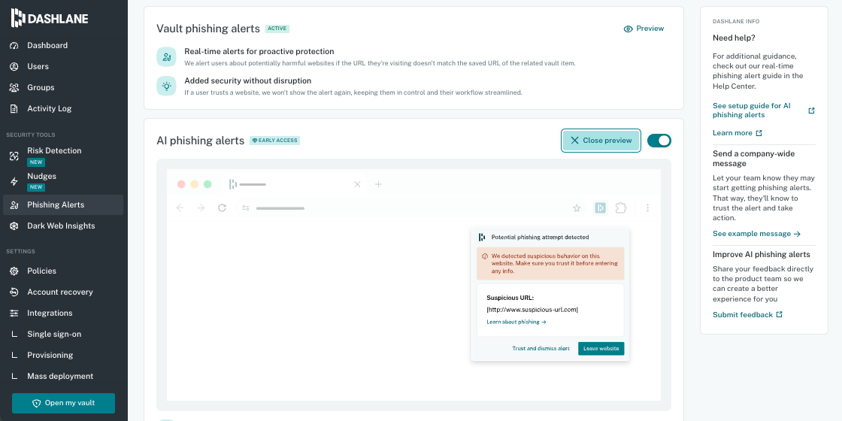Click the X icon in Close preview
This screenshot has width=842, height=421.
tap(574, 140)
